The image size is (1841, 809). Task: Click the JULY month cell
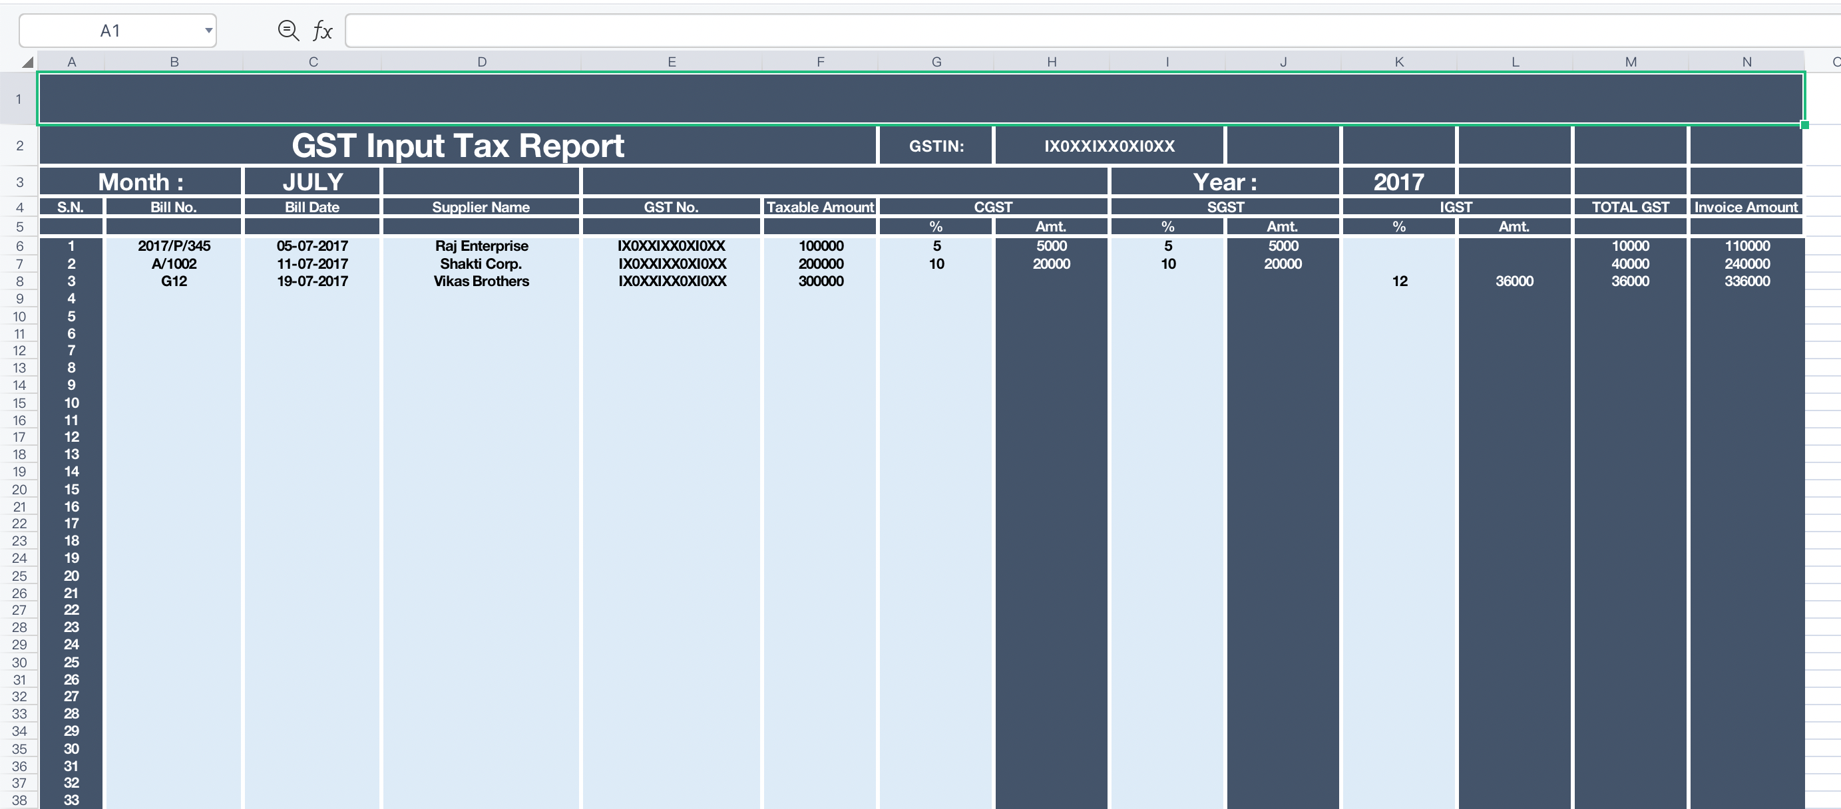[x=312, y=182]
